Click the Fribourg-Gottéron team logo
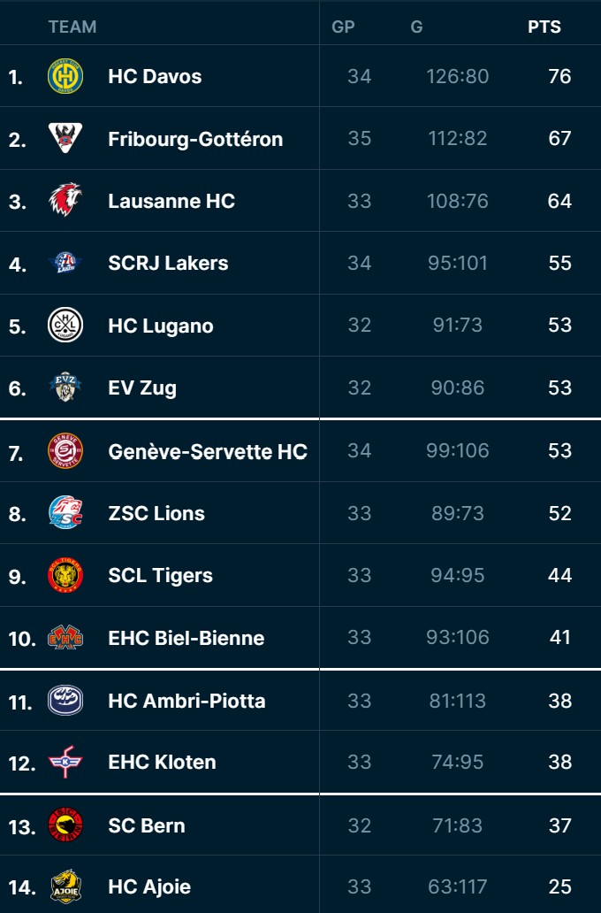This screenshot has width=601, height=913. click(x=65, y=139)
